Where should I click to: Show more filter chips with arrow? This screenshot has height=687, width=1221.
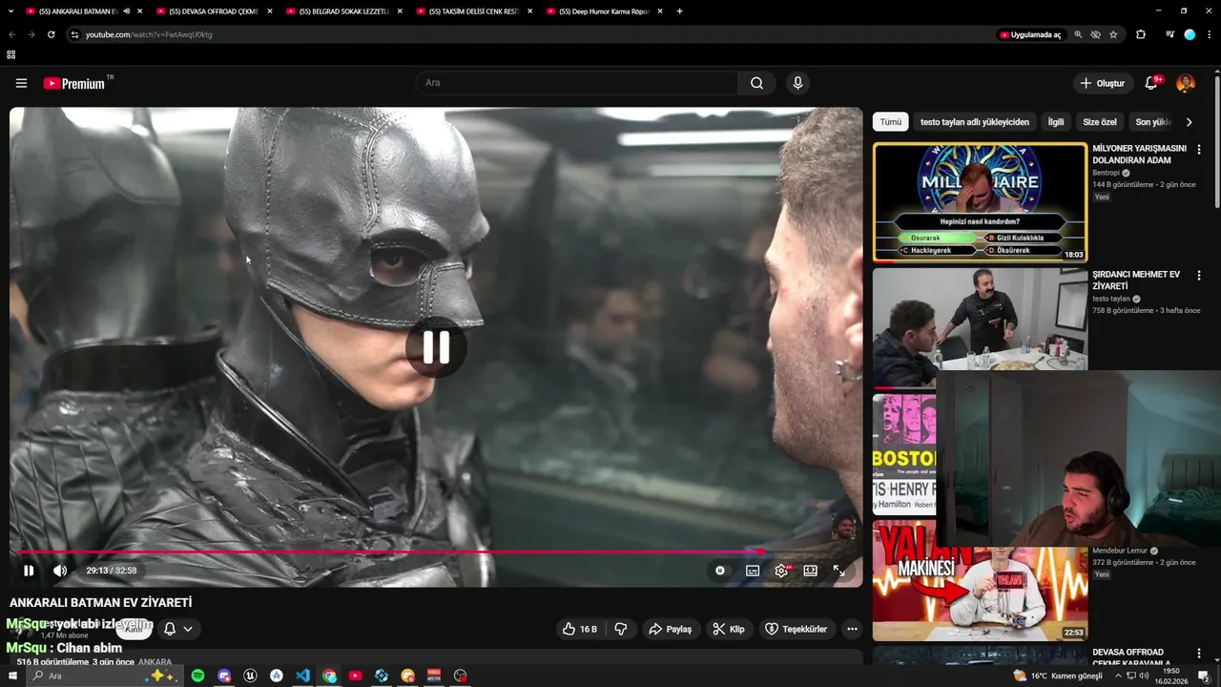click(x=1189, y=122)
